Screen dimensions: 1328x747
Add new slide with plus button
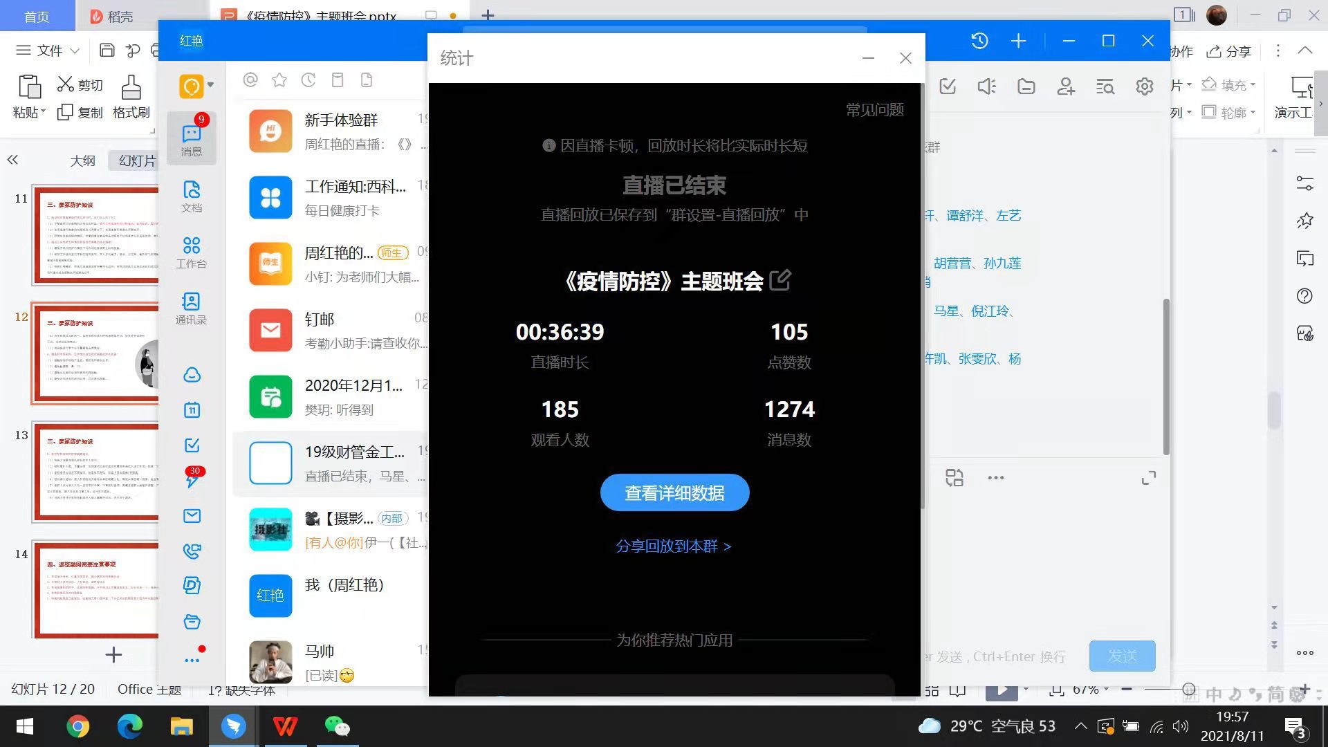113,654
